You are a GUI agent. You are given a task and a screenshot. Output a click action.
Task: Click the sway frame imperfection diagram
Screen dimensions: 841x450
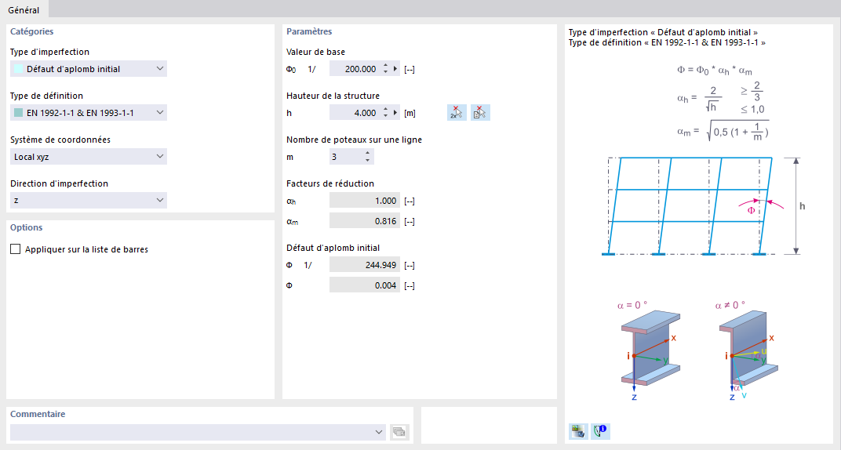703,205
